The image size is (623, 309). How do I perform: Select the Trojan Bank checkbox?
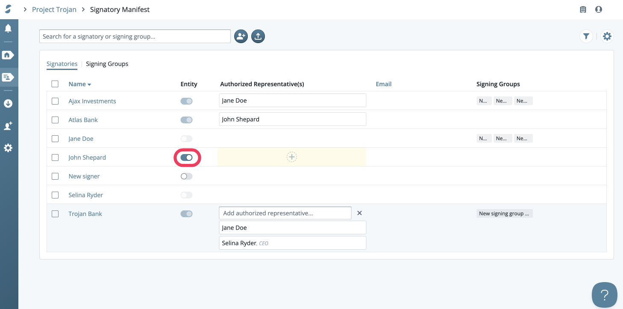(x=55, y=214)
